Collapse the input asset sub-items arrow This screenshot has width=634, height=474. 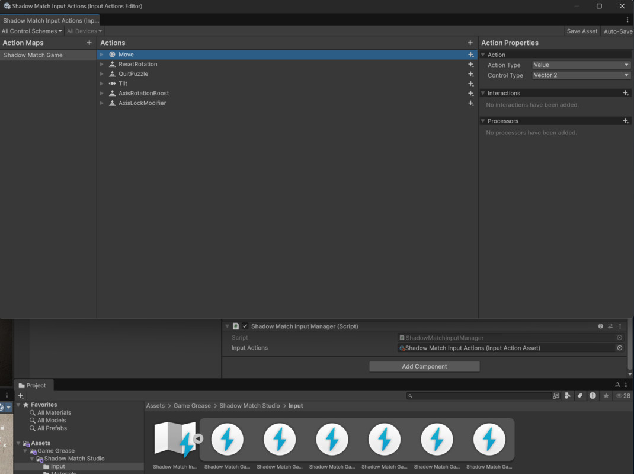pyautogui.click(x=198, y=438)
